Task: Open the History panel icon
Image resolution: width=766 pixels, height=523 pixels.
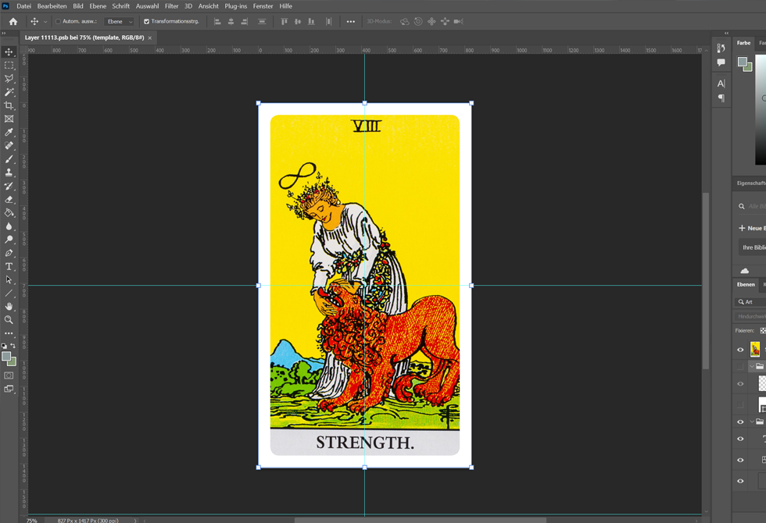Action: tap(721, 48)
